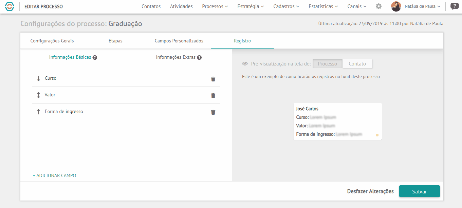Screen dimensions: 462x208
Task: Click the EDITAR PROCESSO title
Action: click(x=43, y=6)
